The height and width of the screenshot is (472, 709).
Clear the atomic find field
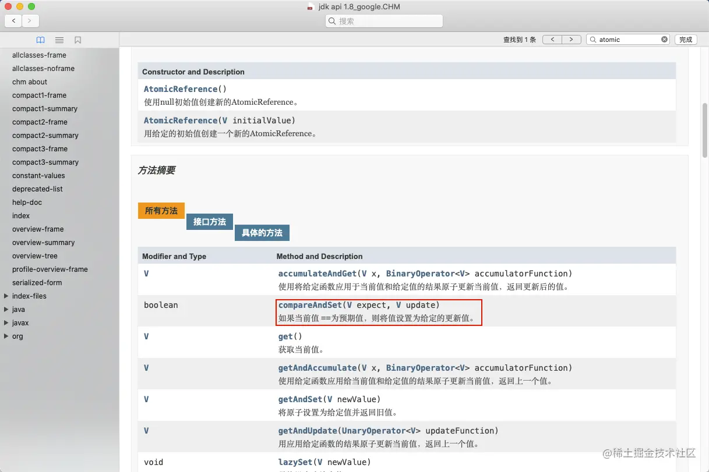664,40
